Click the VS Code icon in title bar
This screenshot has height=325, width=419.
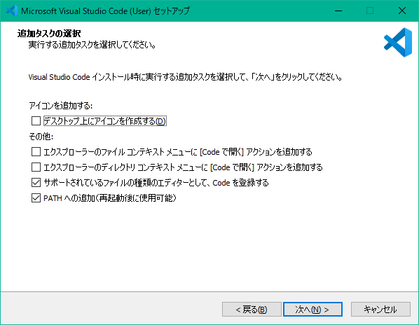[x=12, y=11]
